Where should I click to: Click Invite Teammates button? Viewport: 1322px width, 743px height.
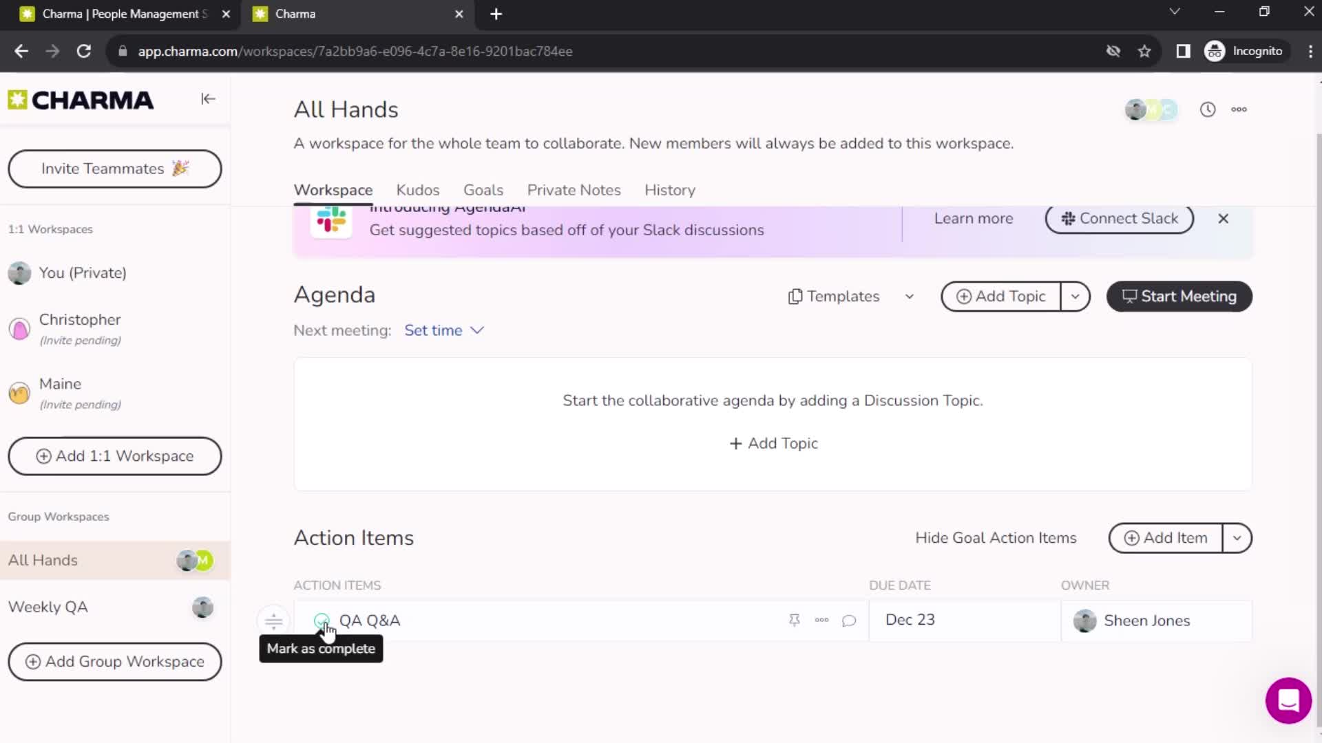pyautogui.click(x=115, y=169)
